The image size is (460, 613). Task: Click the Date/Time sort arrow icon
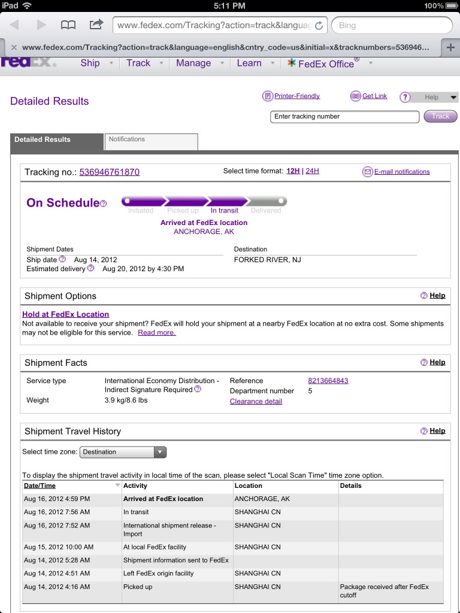click(x=117, y=485)
